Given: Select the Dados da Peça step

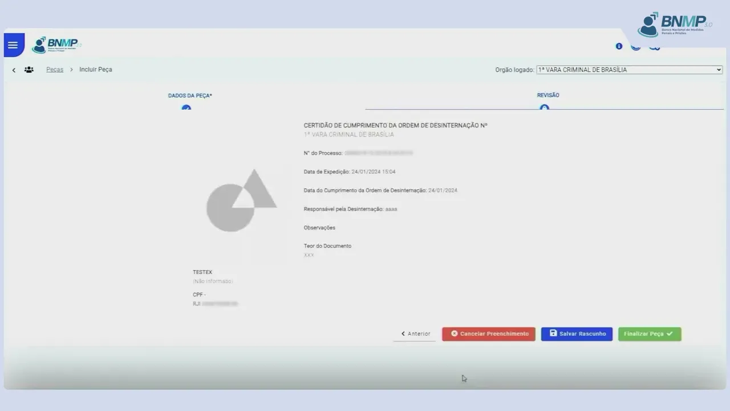Looking at the screenshot, I should coord(190,96).
